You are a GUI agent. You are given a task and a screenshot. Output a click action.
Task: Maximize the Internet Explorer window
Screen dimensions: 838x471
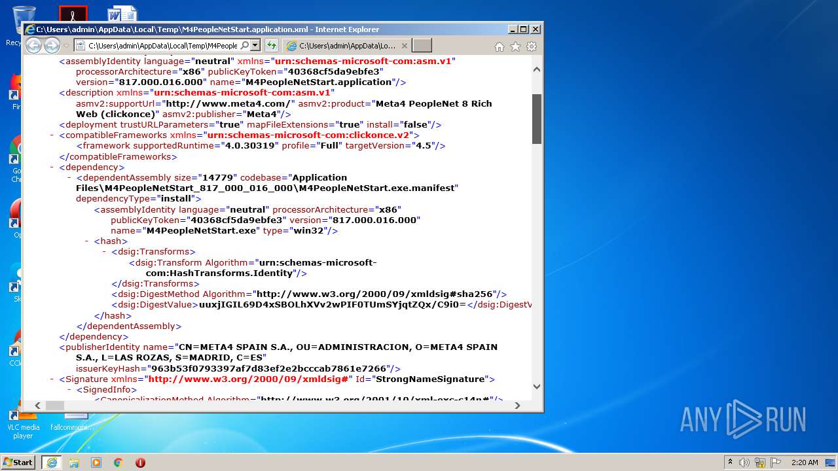coord(523,29)
